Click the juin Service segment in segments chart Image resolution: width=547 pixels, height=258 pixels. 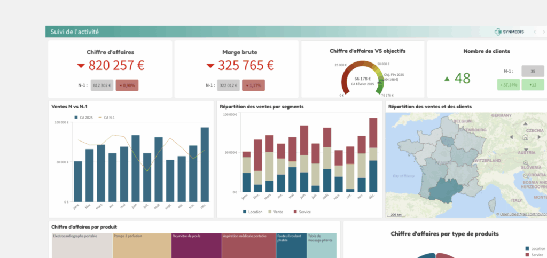coord(304,140)
